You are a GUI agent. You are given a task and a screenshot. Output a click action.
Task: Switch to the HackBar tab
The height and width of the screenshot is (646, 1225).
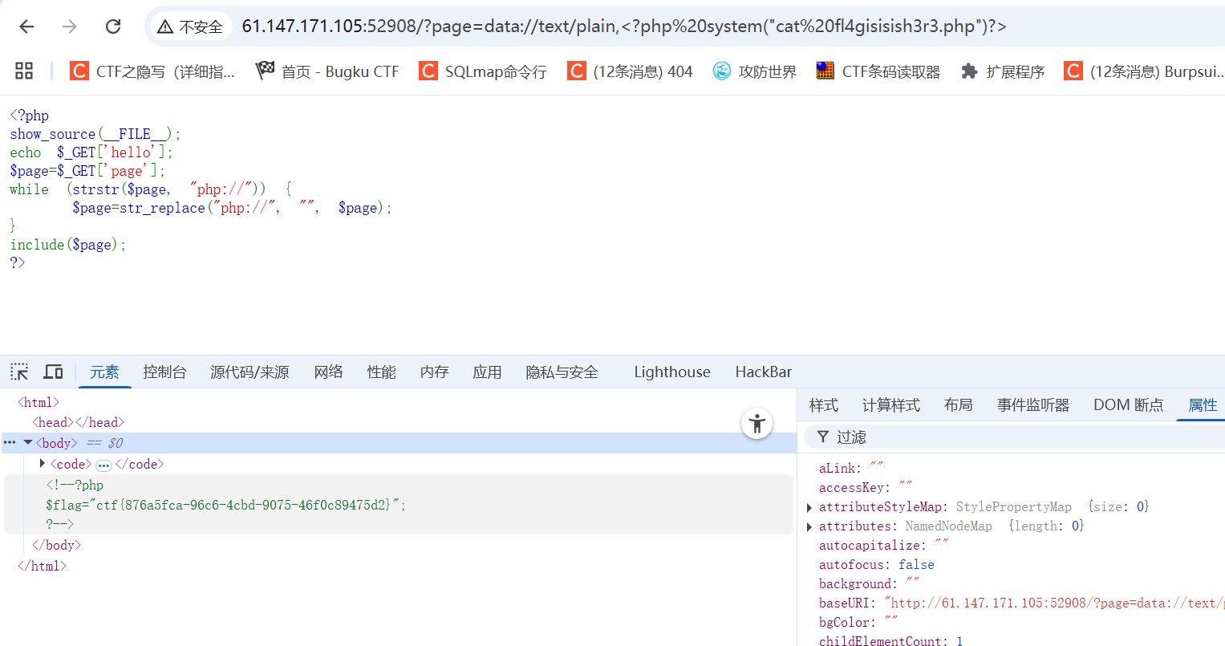pyautogui.click(x=763, y=372)
